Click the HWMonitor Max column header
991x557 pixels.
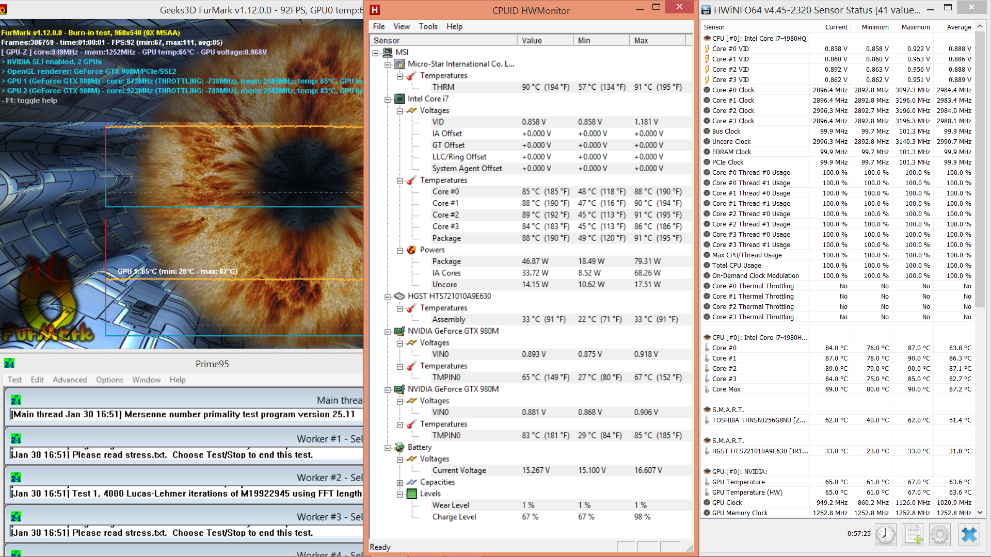coord(658,40)
